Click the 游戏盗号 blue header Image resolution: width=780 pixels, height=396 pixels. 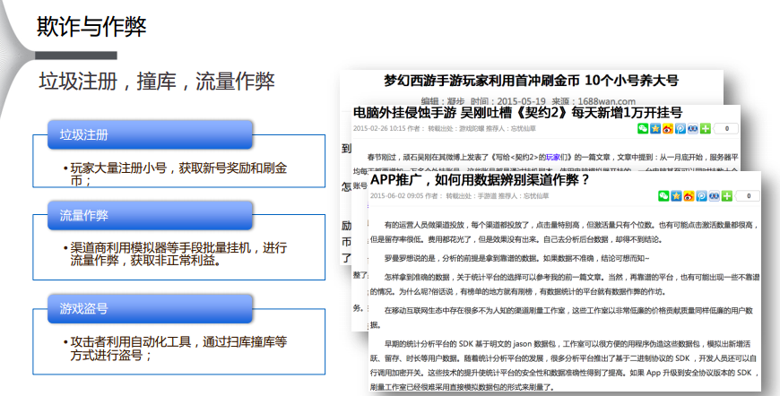(150, 308)
